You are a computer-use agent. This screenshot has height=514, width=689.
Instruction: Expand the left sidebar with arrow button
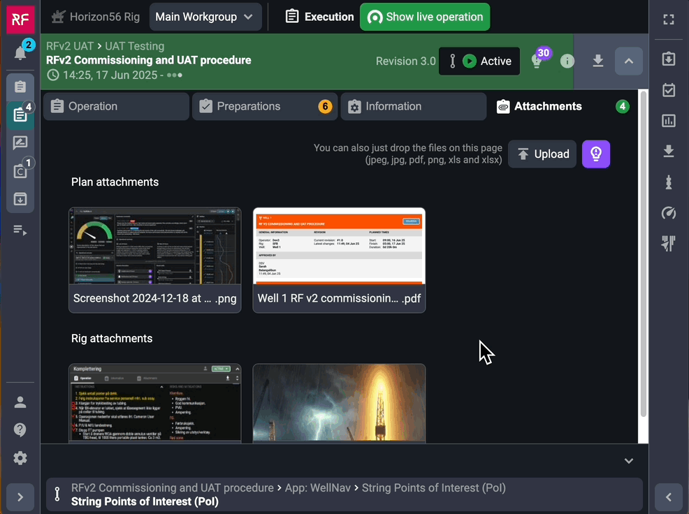20,497
